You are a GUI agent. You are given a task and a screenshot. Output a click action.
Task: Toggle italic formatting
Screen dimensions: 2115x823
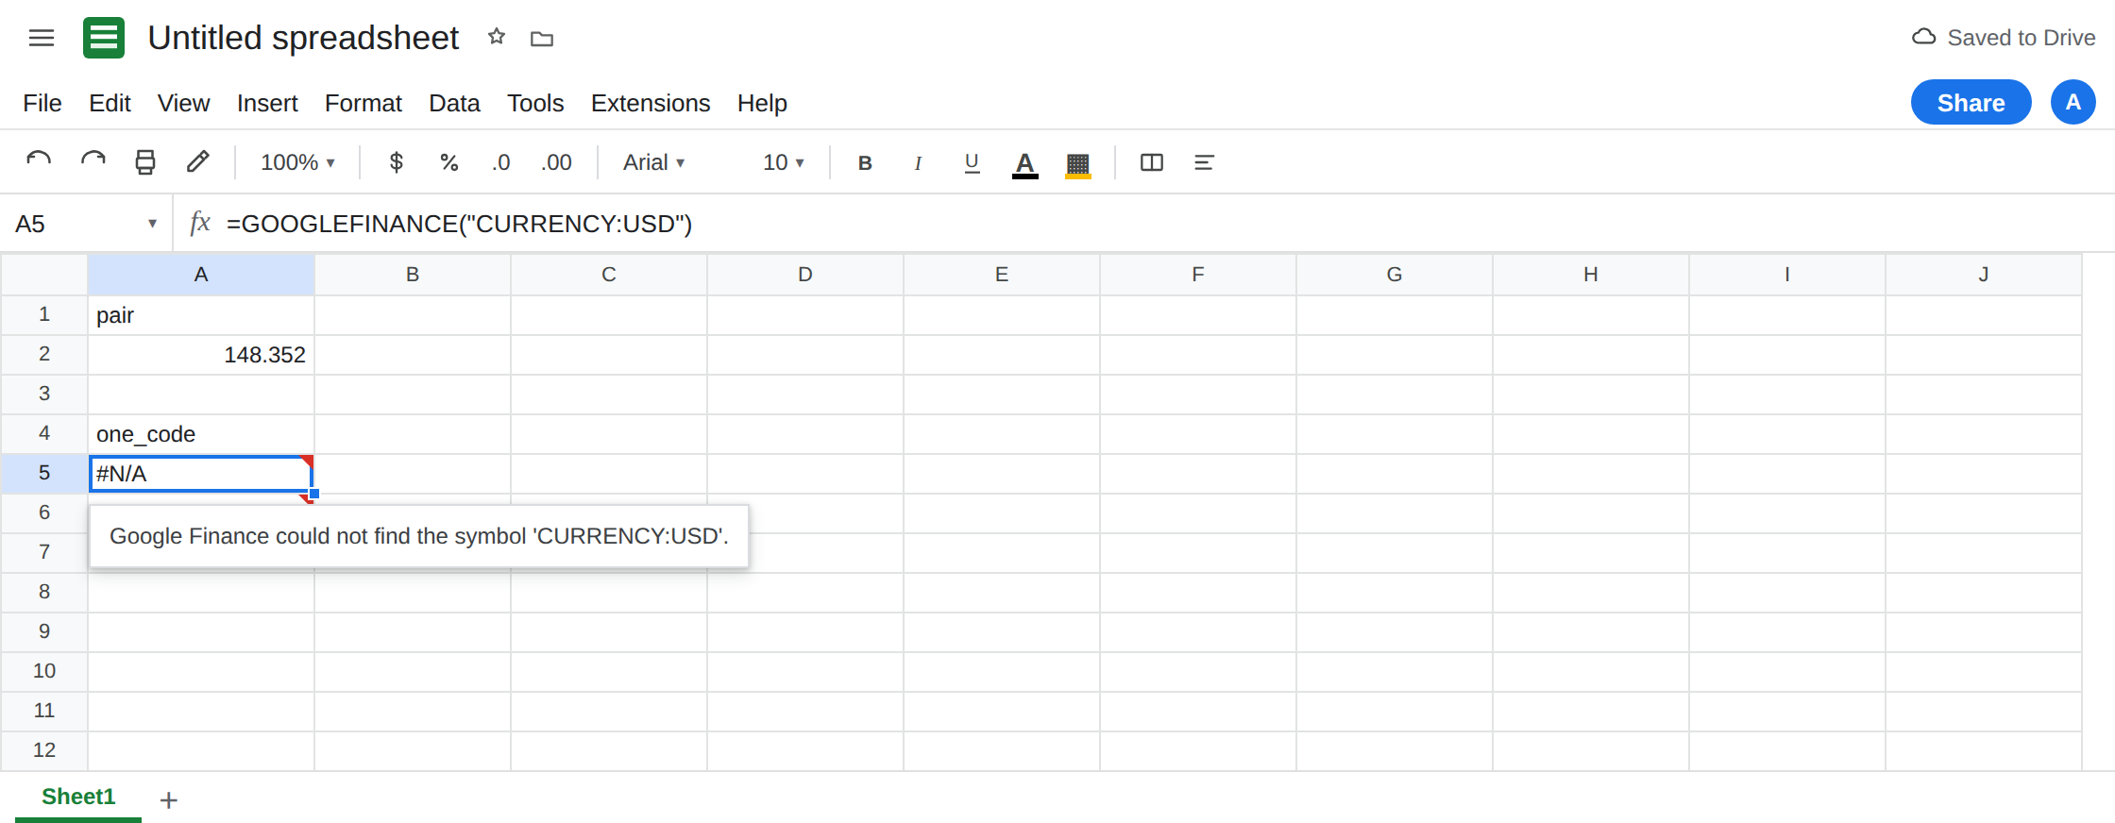tap(918, 162)
